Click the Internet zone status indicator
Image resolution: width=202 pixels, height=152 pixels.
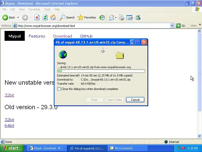172,142
